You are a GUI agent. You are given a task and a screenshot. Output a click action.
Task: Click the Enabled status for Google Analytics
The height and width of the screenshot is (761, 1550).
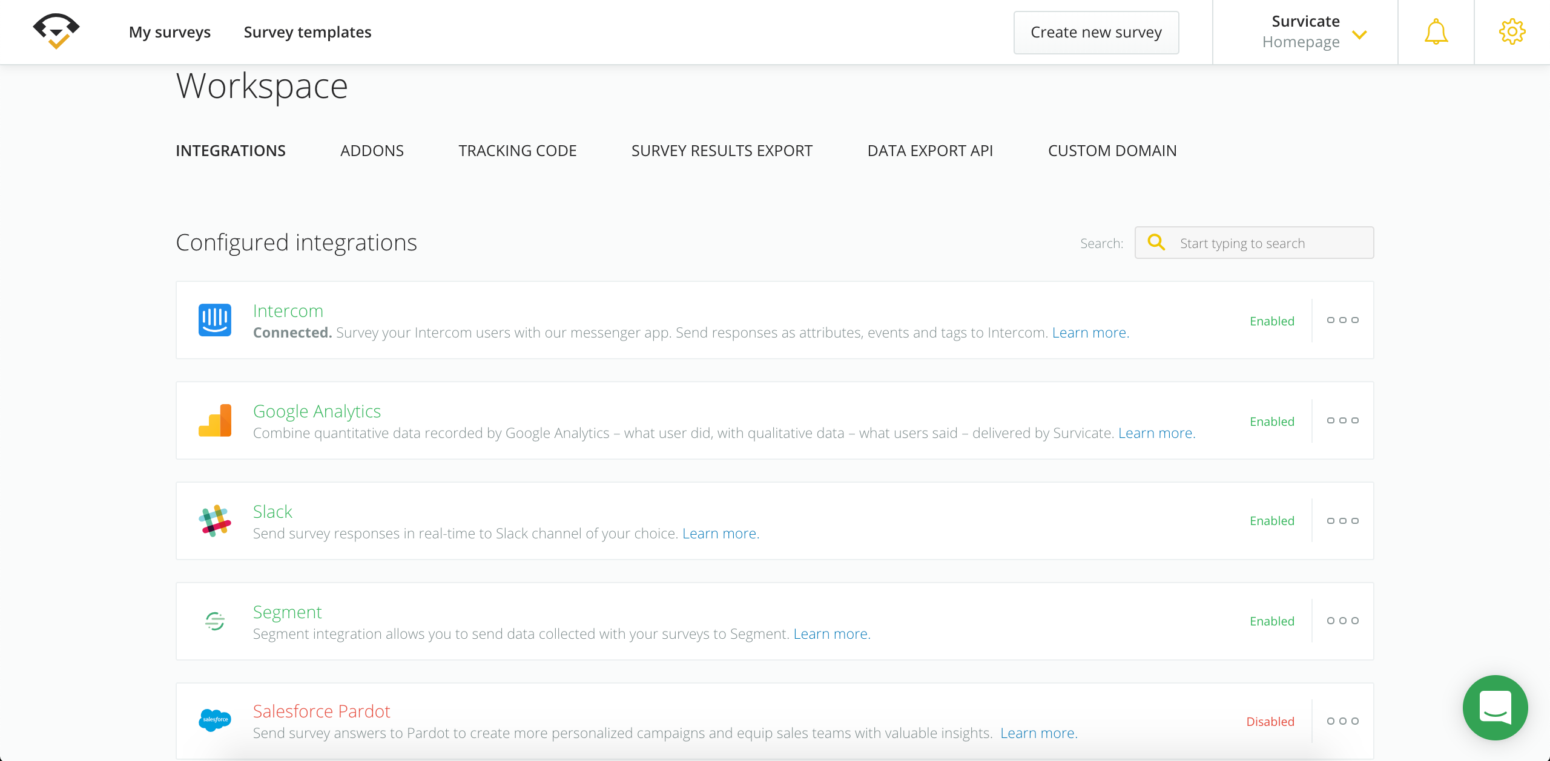click(1272, 421)
